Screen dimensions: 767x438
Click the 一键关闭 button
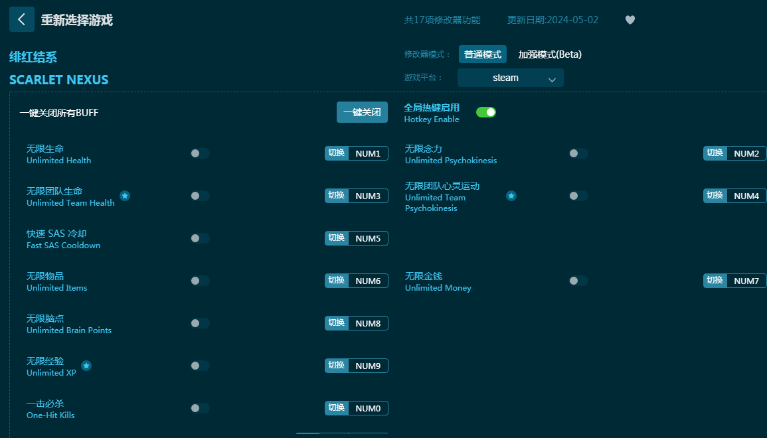[x=362, y=112]
